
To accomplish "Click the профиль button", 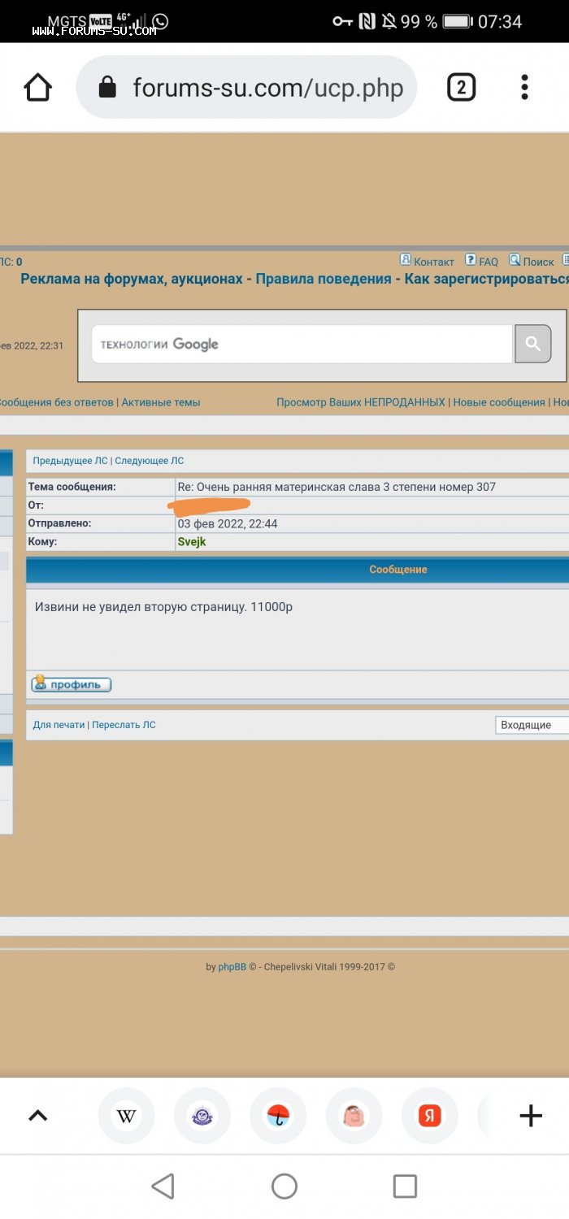I will [x=72, y=684].
